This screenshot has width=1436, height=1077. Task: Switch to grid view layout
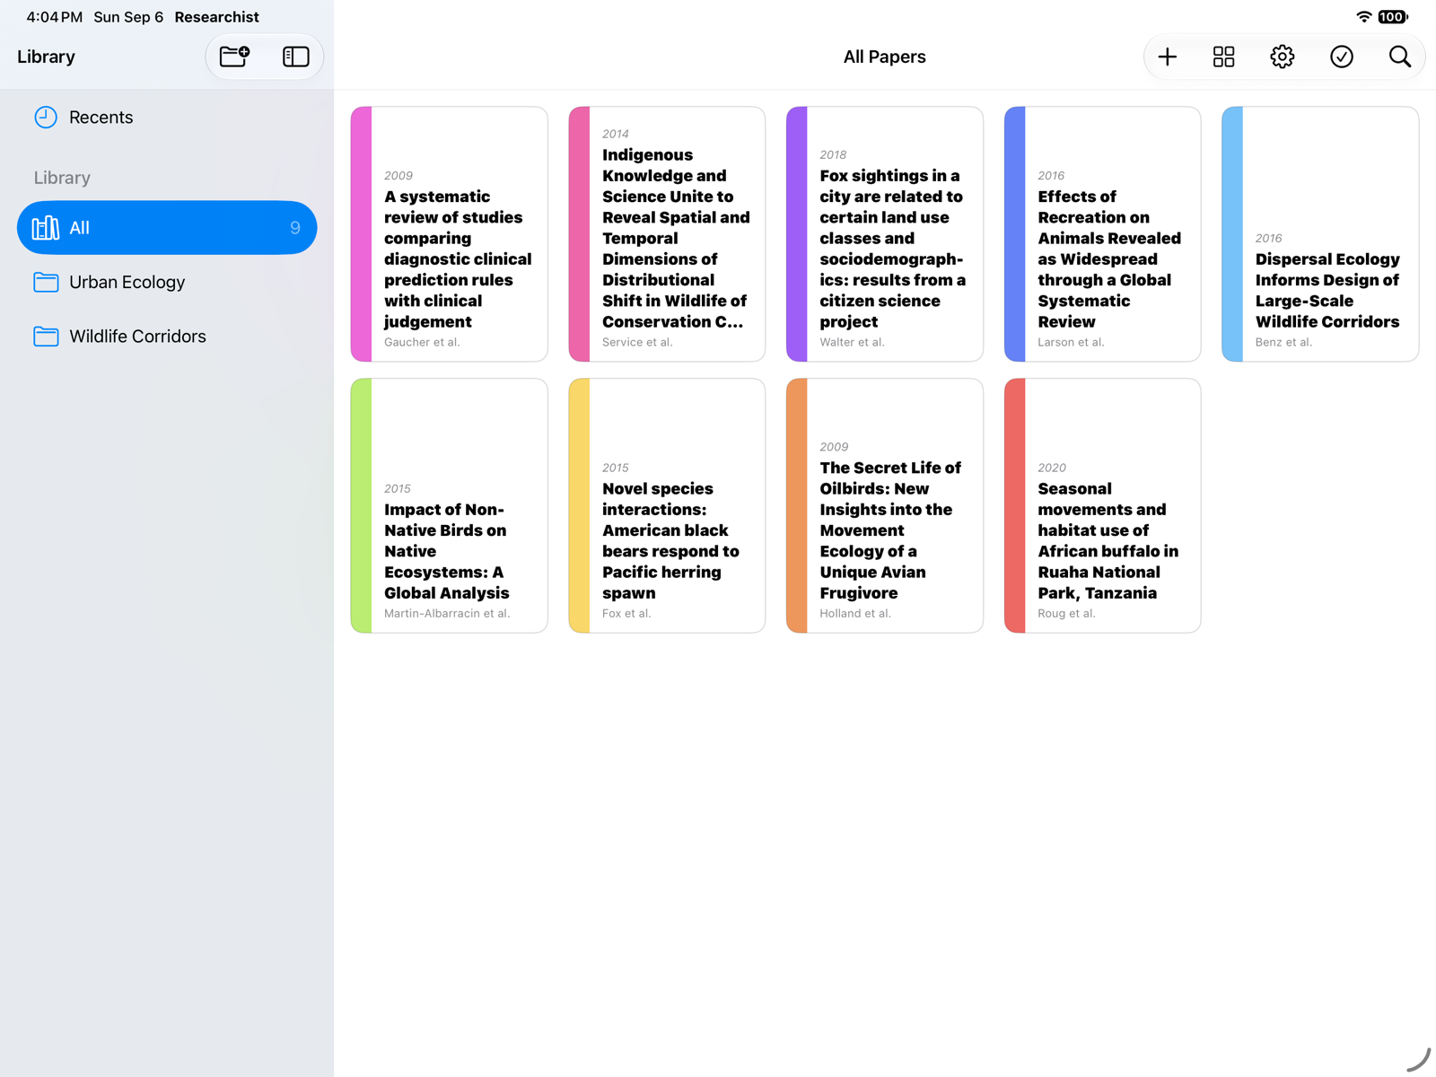[1223, 57]
